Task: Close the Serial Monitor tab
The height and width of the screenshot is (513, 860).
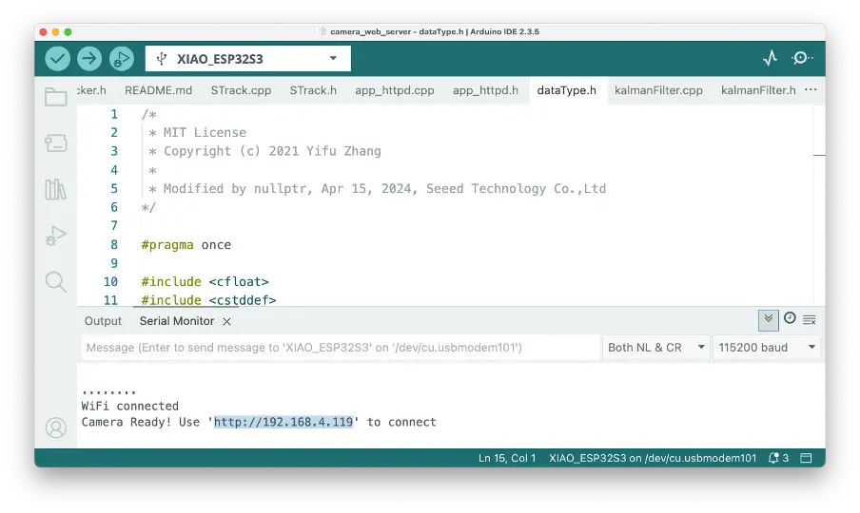Action: [227, 322]
